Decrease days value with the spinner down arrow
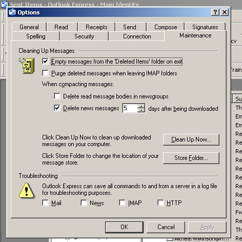Image resolution: width=242 pixels, height=242 pixels. 141,110
